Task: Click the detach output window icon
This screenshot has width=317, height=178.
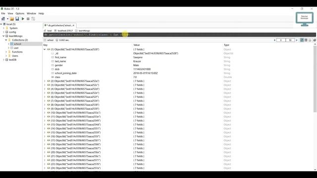Action: [315, 40]
